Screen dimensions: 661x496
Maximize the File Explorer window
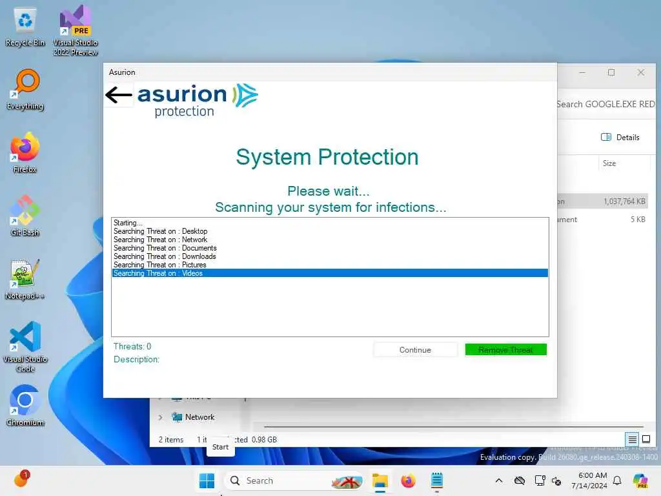[x=611, y=72]
